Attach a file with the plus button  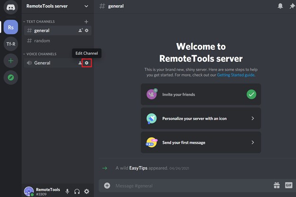point(107,186)
